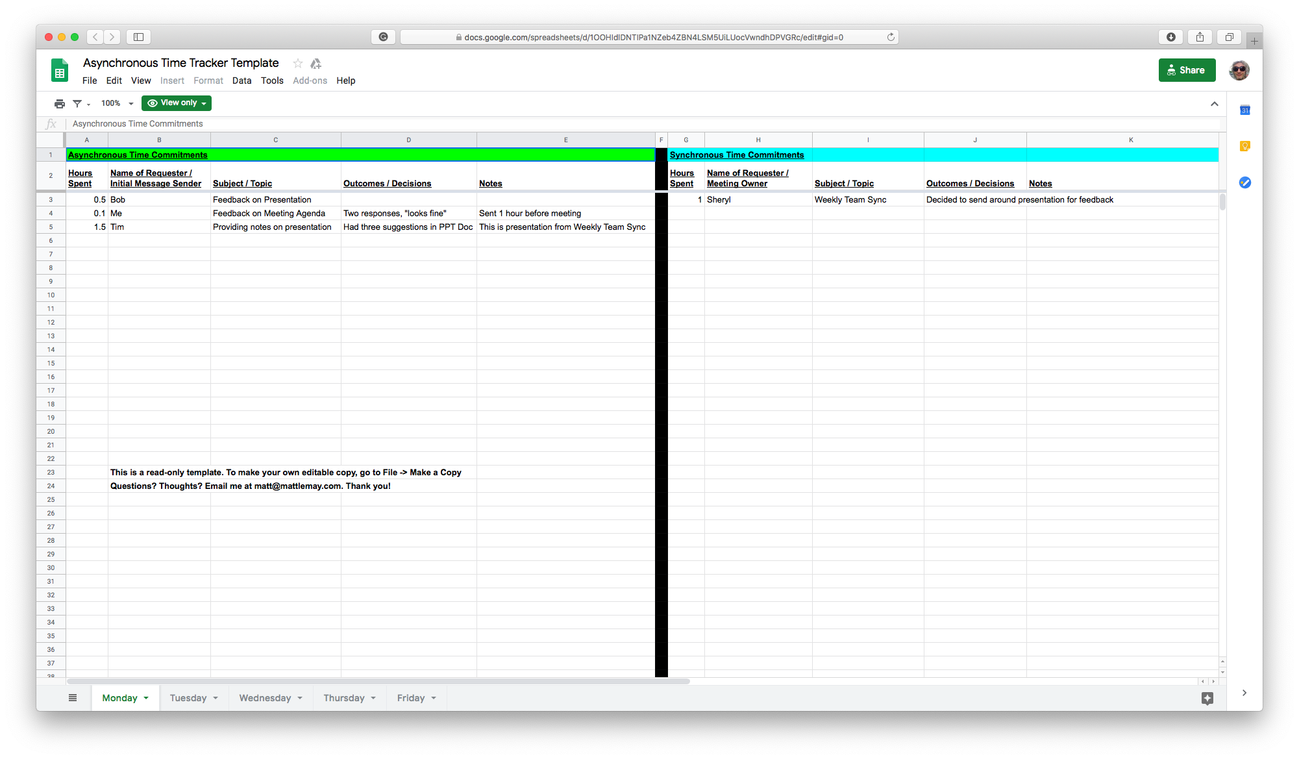Open the View menu
The width and height of the screenshot is (1299, 759).
click(141, 81)
